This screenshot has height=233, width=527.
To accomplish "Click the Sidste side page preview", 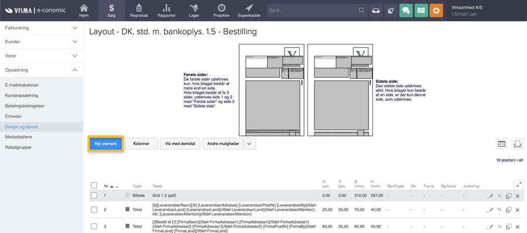I will (x=340, y=90).
